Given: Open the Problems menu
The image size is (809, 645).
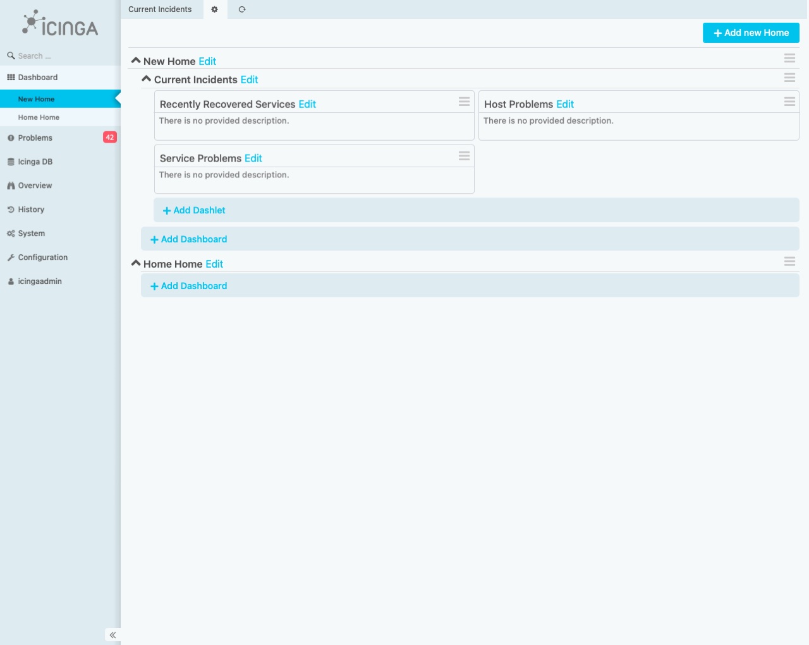Looking at the screenshot, I should [x=60, y=138].
